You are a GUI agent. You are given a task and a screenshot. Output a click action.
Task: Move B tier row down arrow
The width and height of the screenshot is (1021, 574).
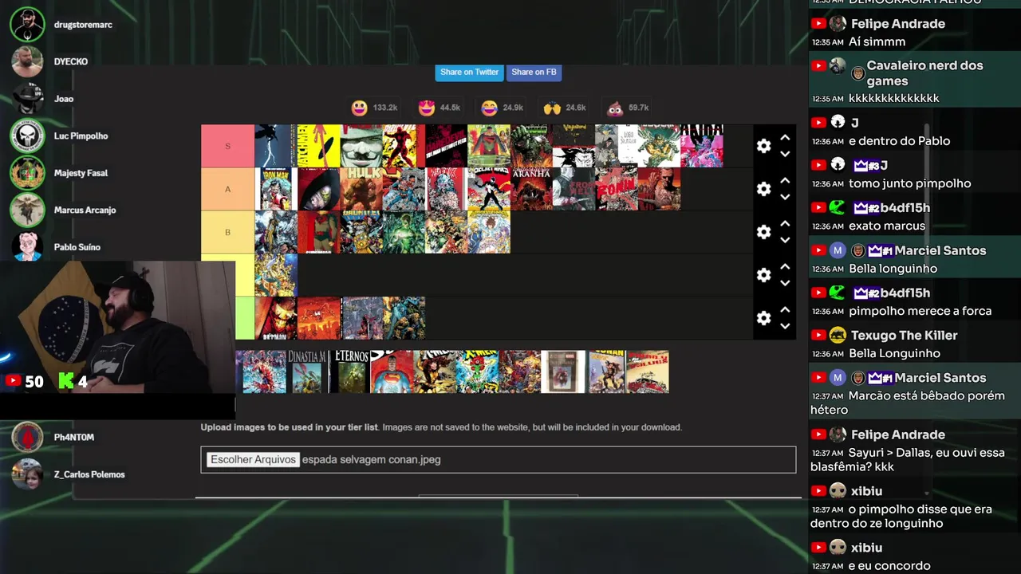pos(785,240)
